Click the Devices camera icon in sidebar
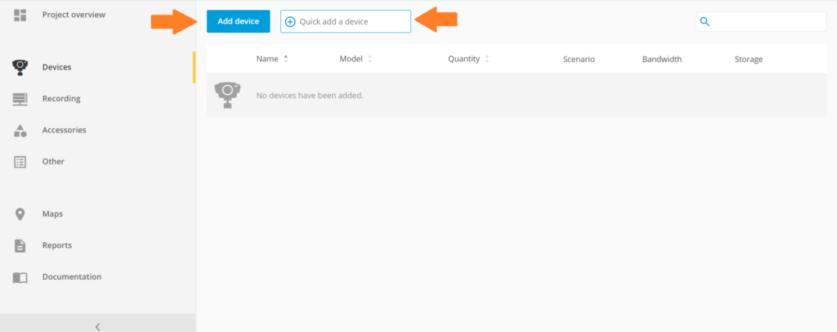The width and height of the screenshot is (837, 332). (20, 67)
